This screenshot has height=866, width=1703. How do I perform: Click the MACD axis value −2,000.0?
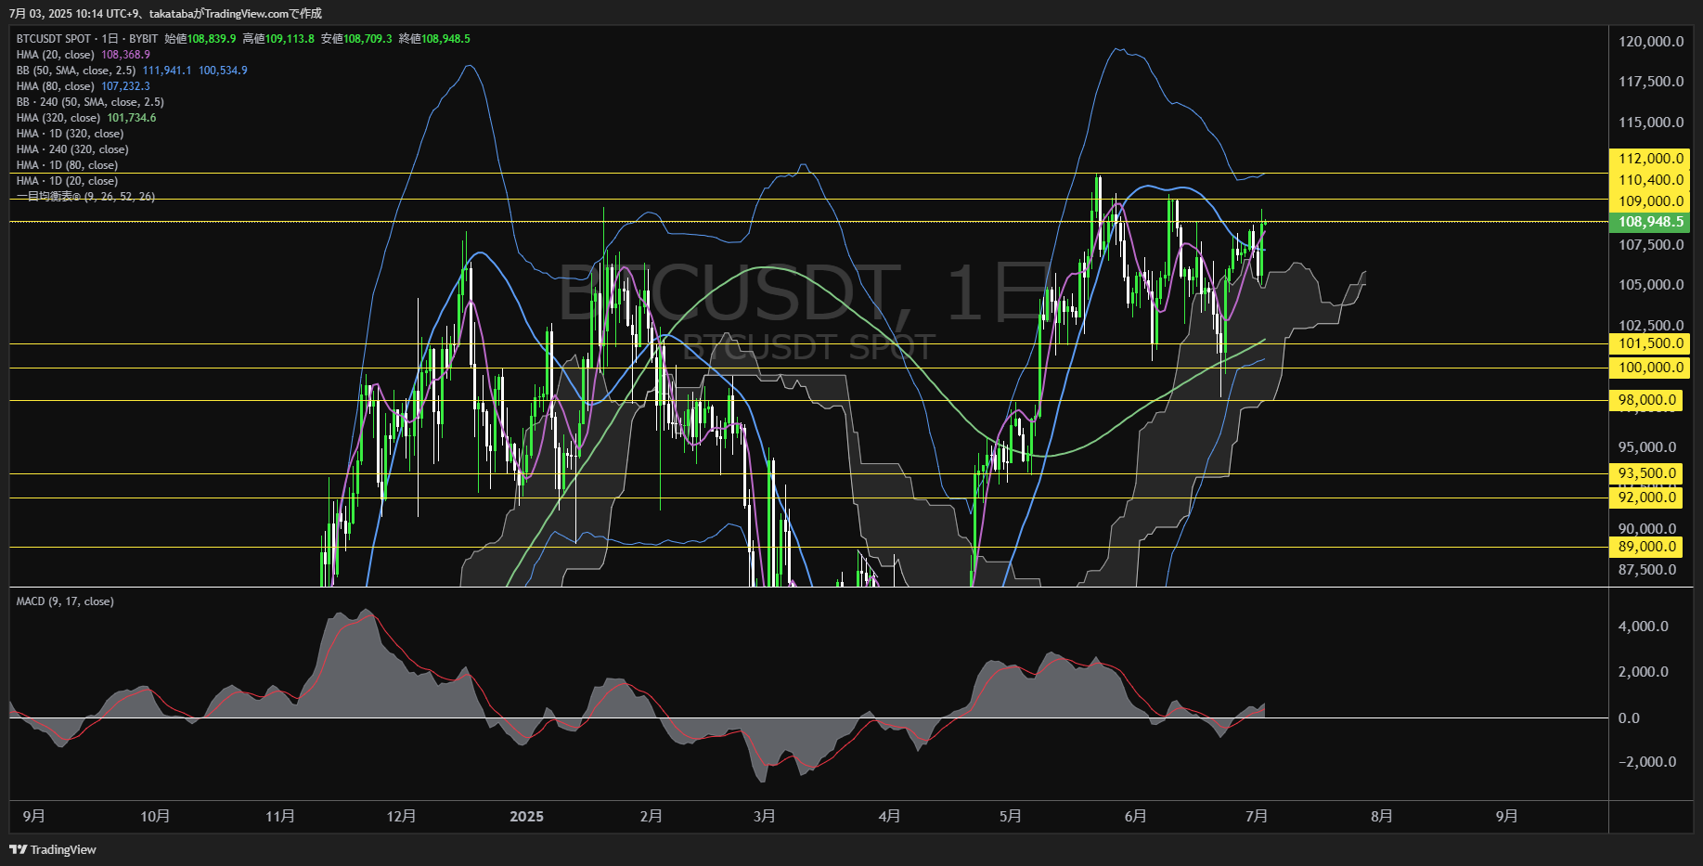point(1647,762)
